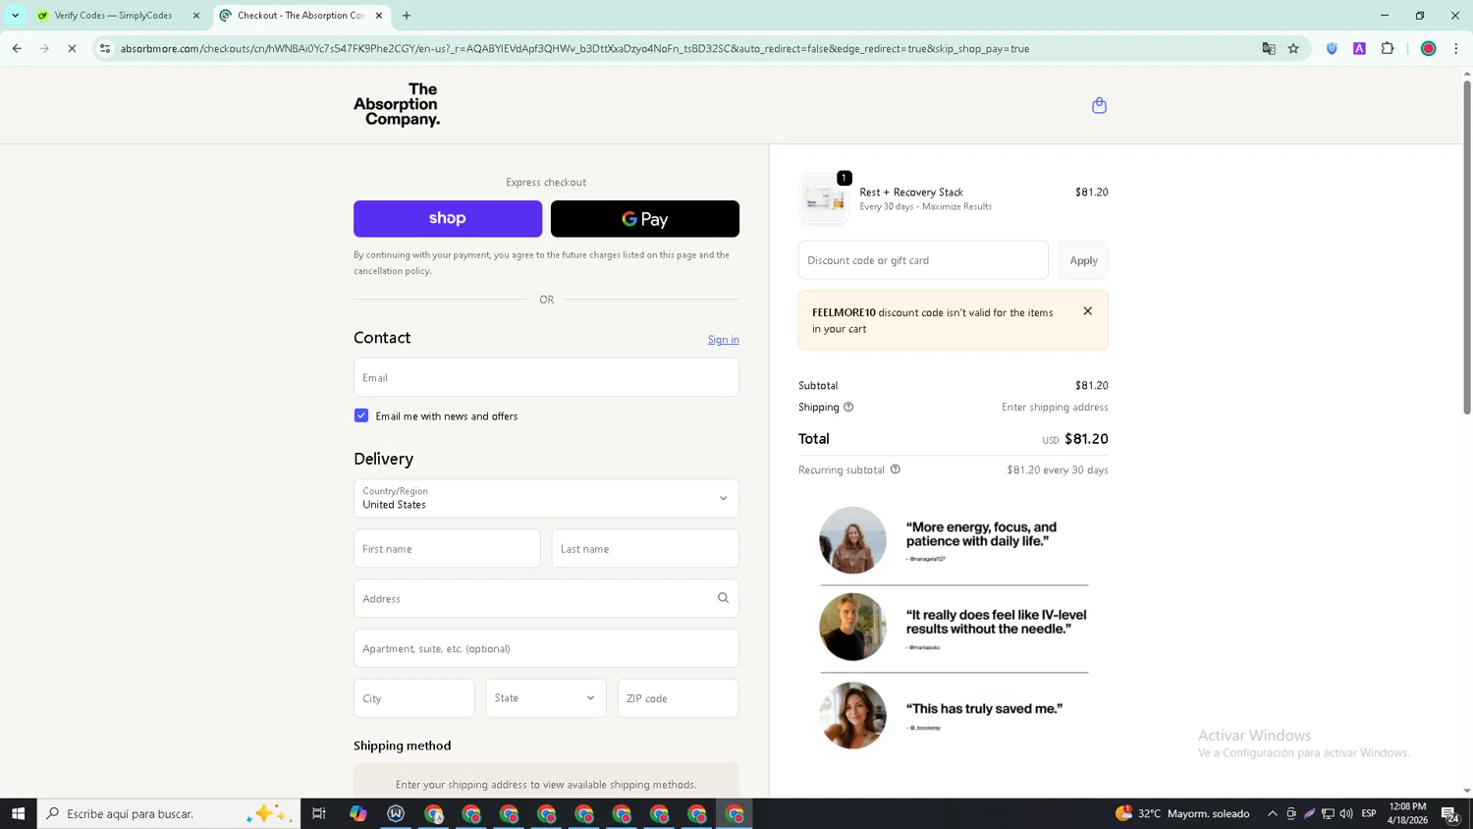Select the Checkout - The Absorption Company tab
The height and width of the screenshot is (829, 1473).
pos(300,16)
